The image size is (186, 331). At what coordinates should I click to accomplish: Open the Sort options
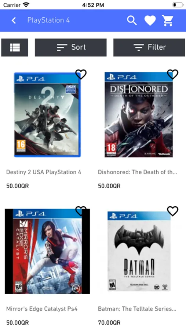coord(71,47)
